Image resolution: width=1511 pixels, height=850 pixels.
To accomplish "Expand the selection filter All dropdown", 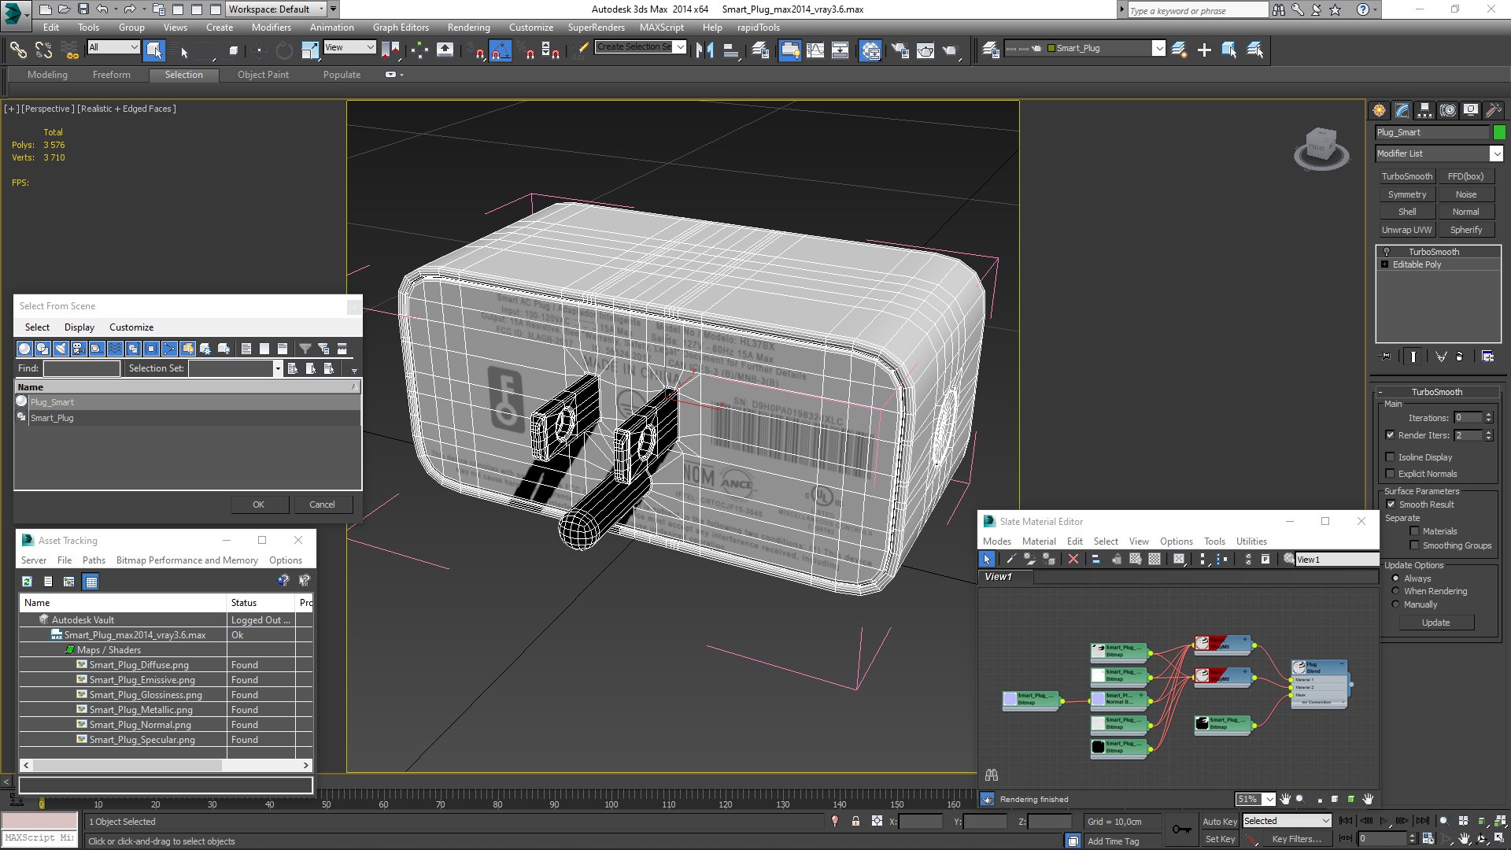I will coord(113,47).
